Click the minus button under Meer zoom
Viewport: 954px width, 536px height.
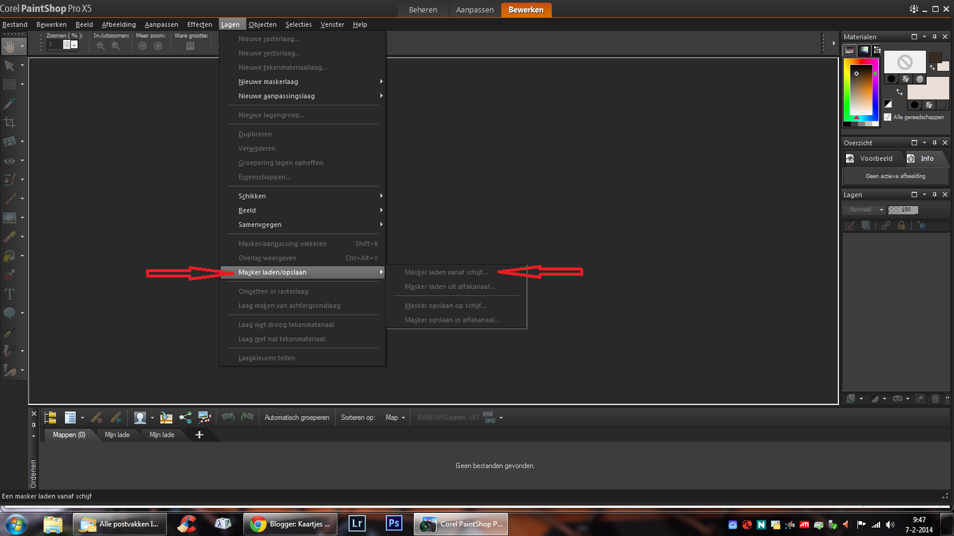point(143,46)
